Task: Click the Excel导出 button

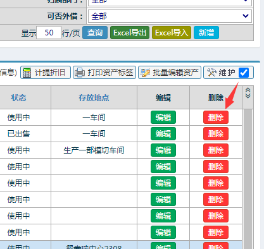Action: pyautogui.click(x=130, y=33)
